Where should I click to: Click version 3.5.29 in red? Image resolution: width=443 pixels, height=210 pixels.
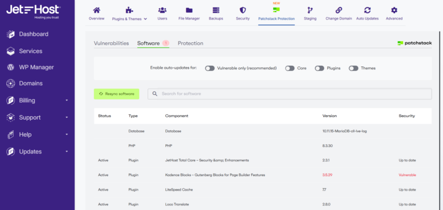[x=327, y=175]
